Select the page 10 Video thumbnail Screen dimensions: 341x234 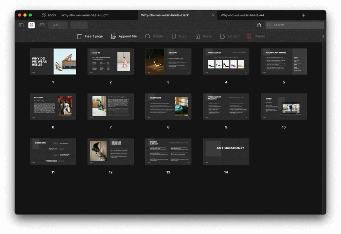[x=283, y=107]
